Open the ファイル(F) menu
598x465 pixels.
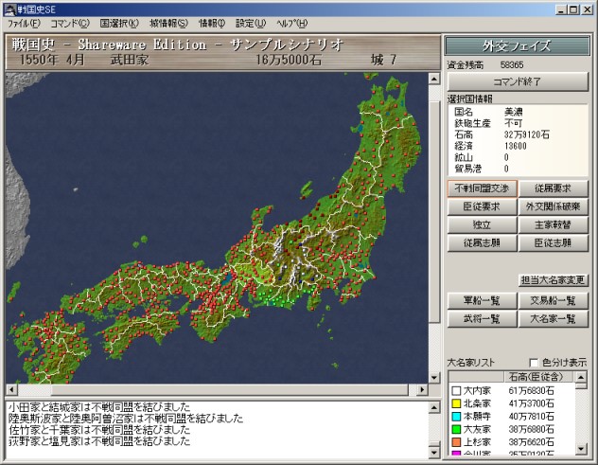(24, 24)
